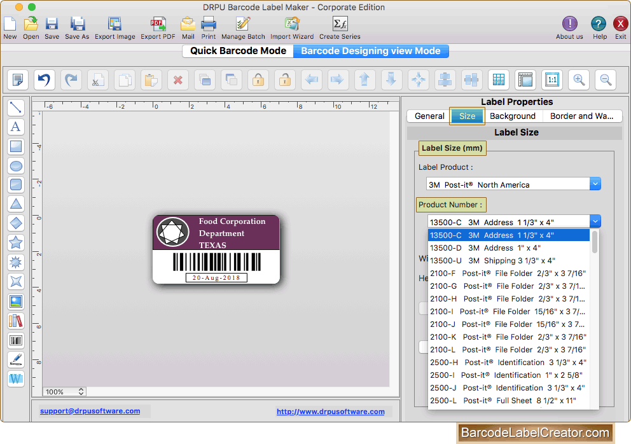Switch to Quick Barcode Mode
Image resolution: width=631 pixels, height=444 pixels.
pos(237,51)
